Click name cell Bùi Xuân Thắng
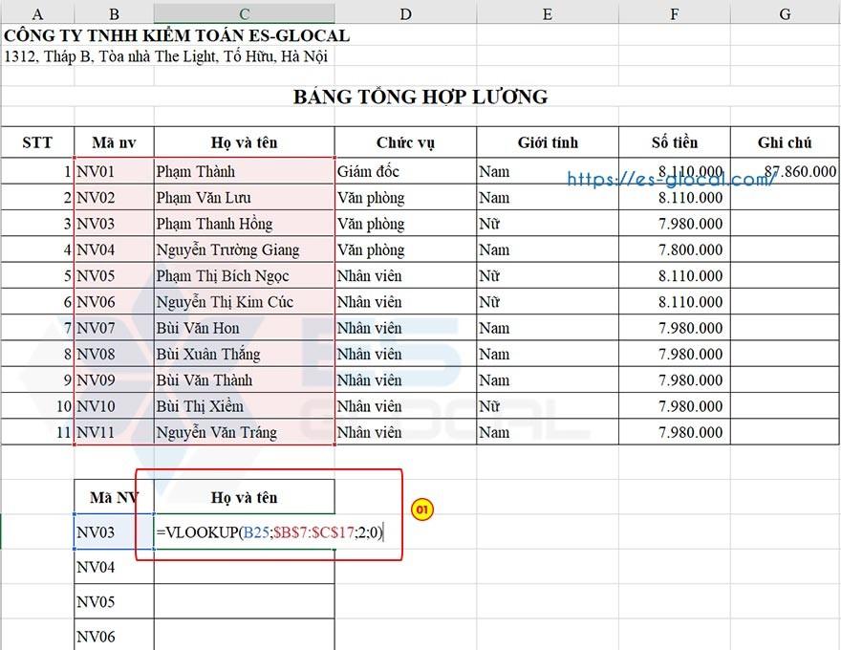Screen dimensions: 841x650 click(244, 354)
